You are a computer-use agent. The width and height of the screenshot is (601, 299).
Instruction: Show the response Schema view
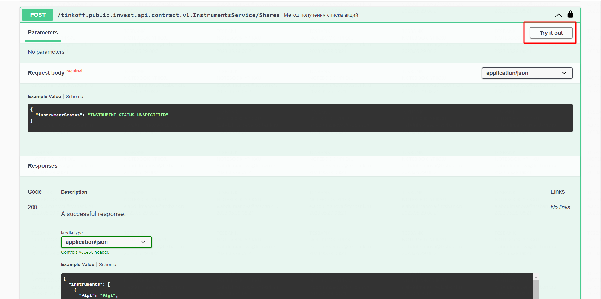click(x=107, y=265)
